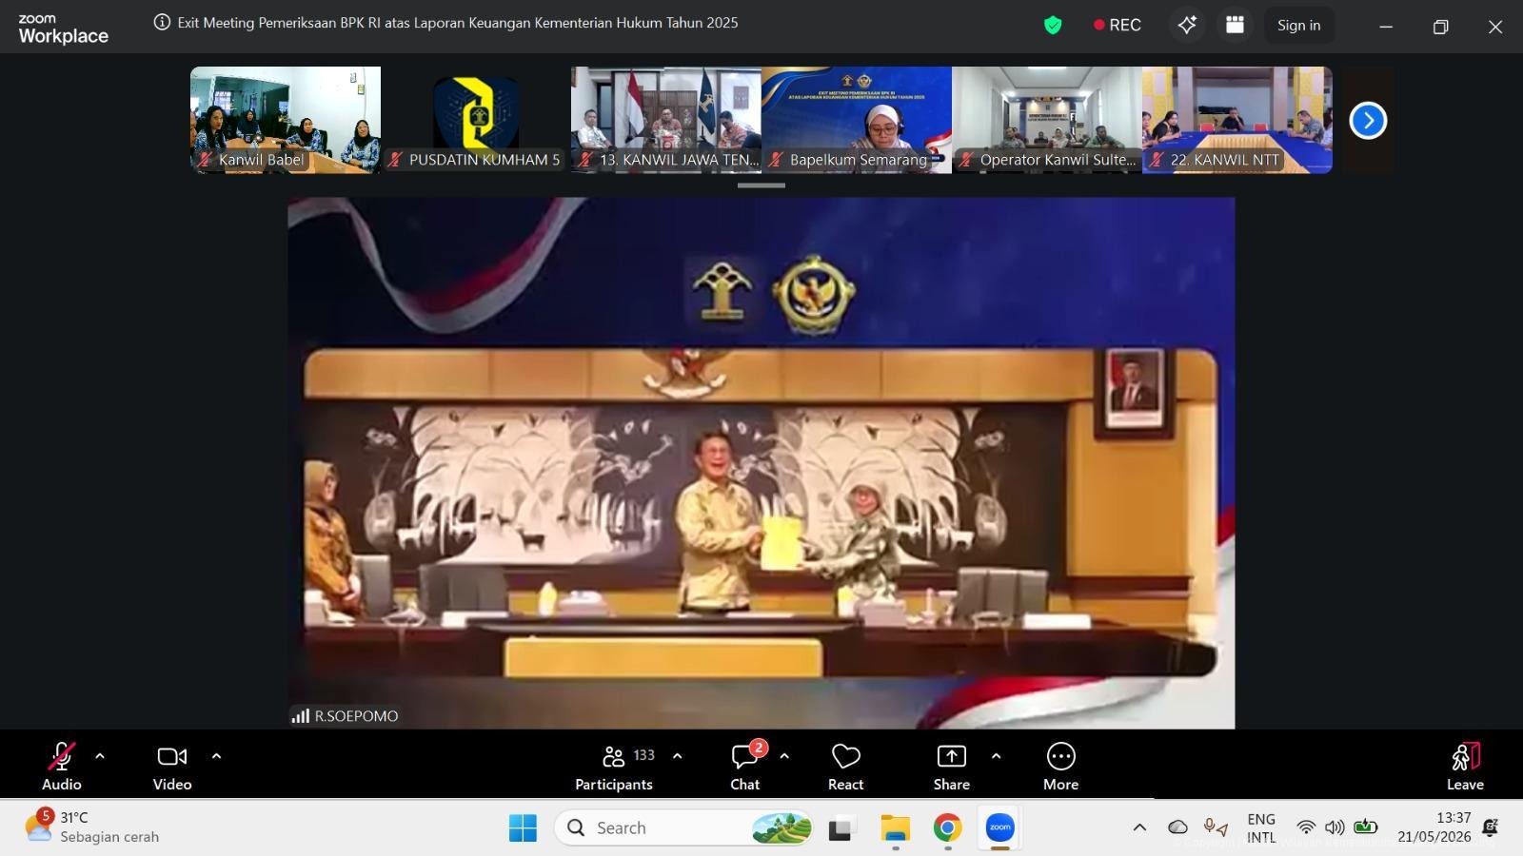Click the taskbar Search box
The image size is (1523, 856).
(683, 828)
